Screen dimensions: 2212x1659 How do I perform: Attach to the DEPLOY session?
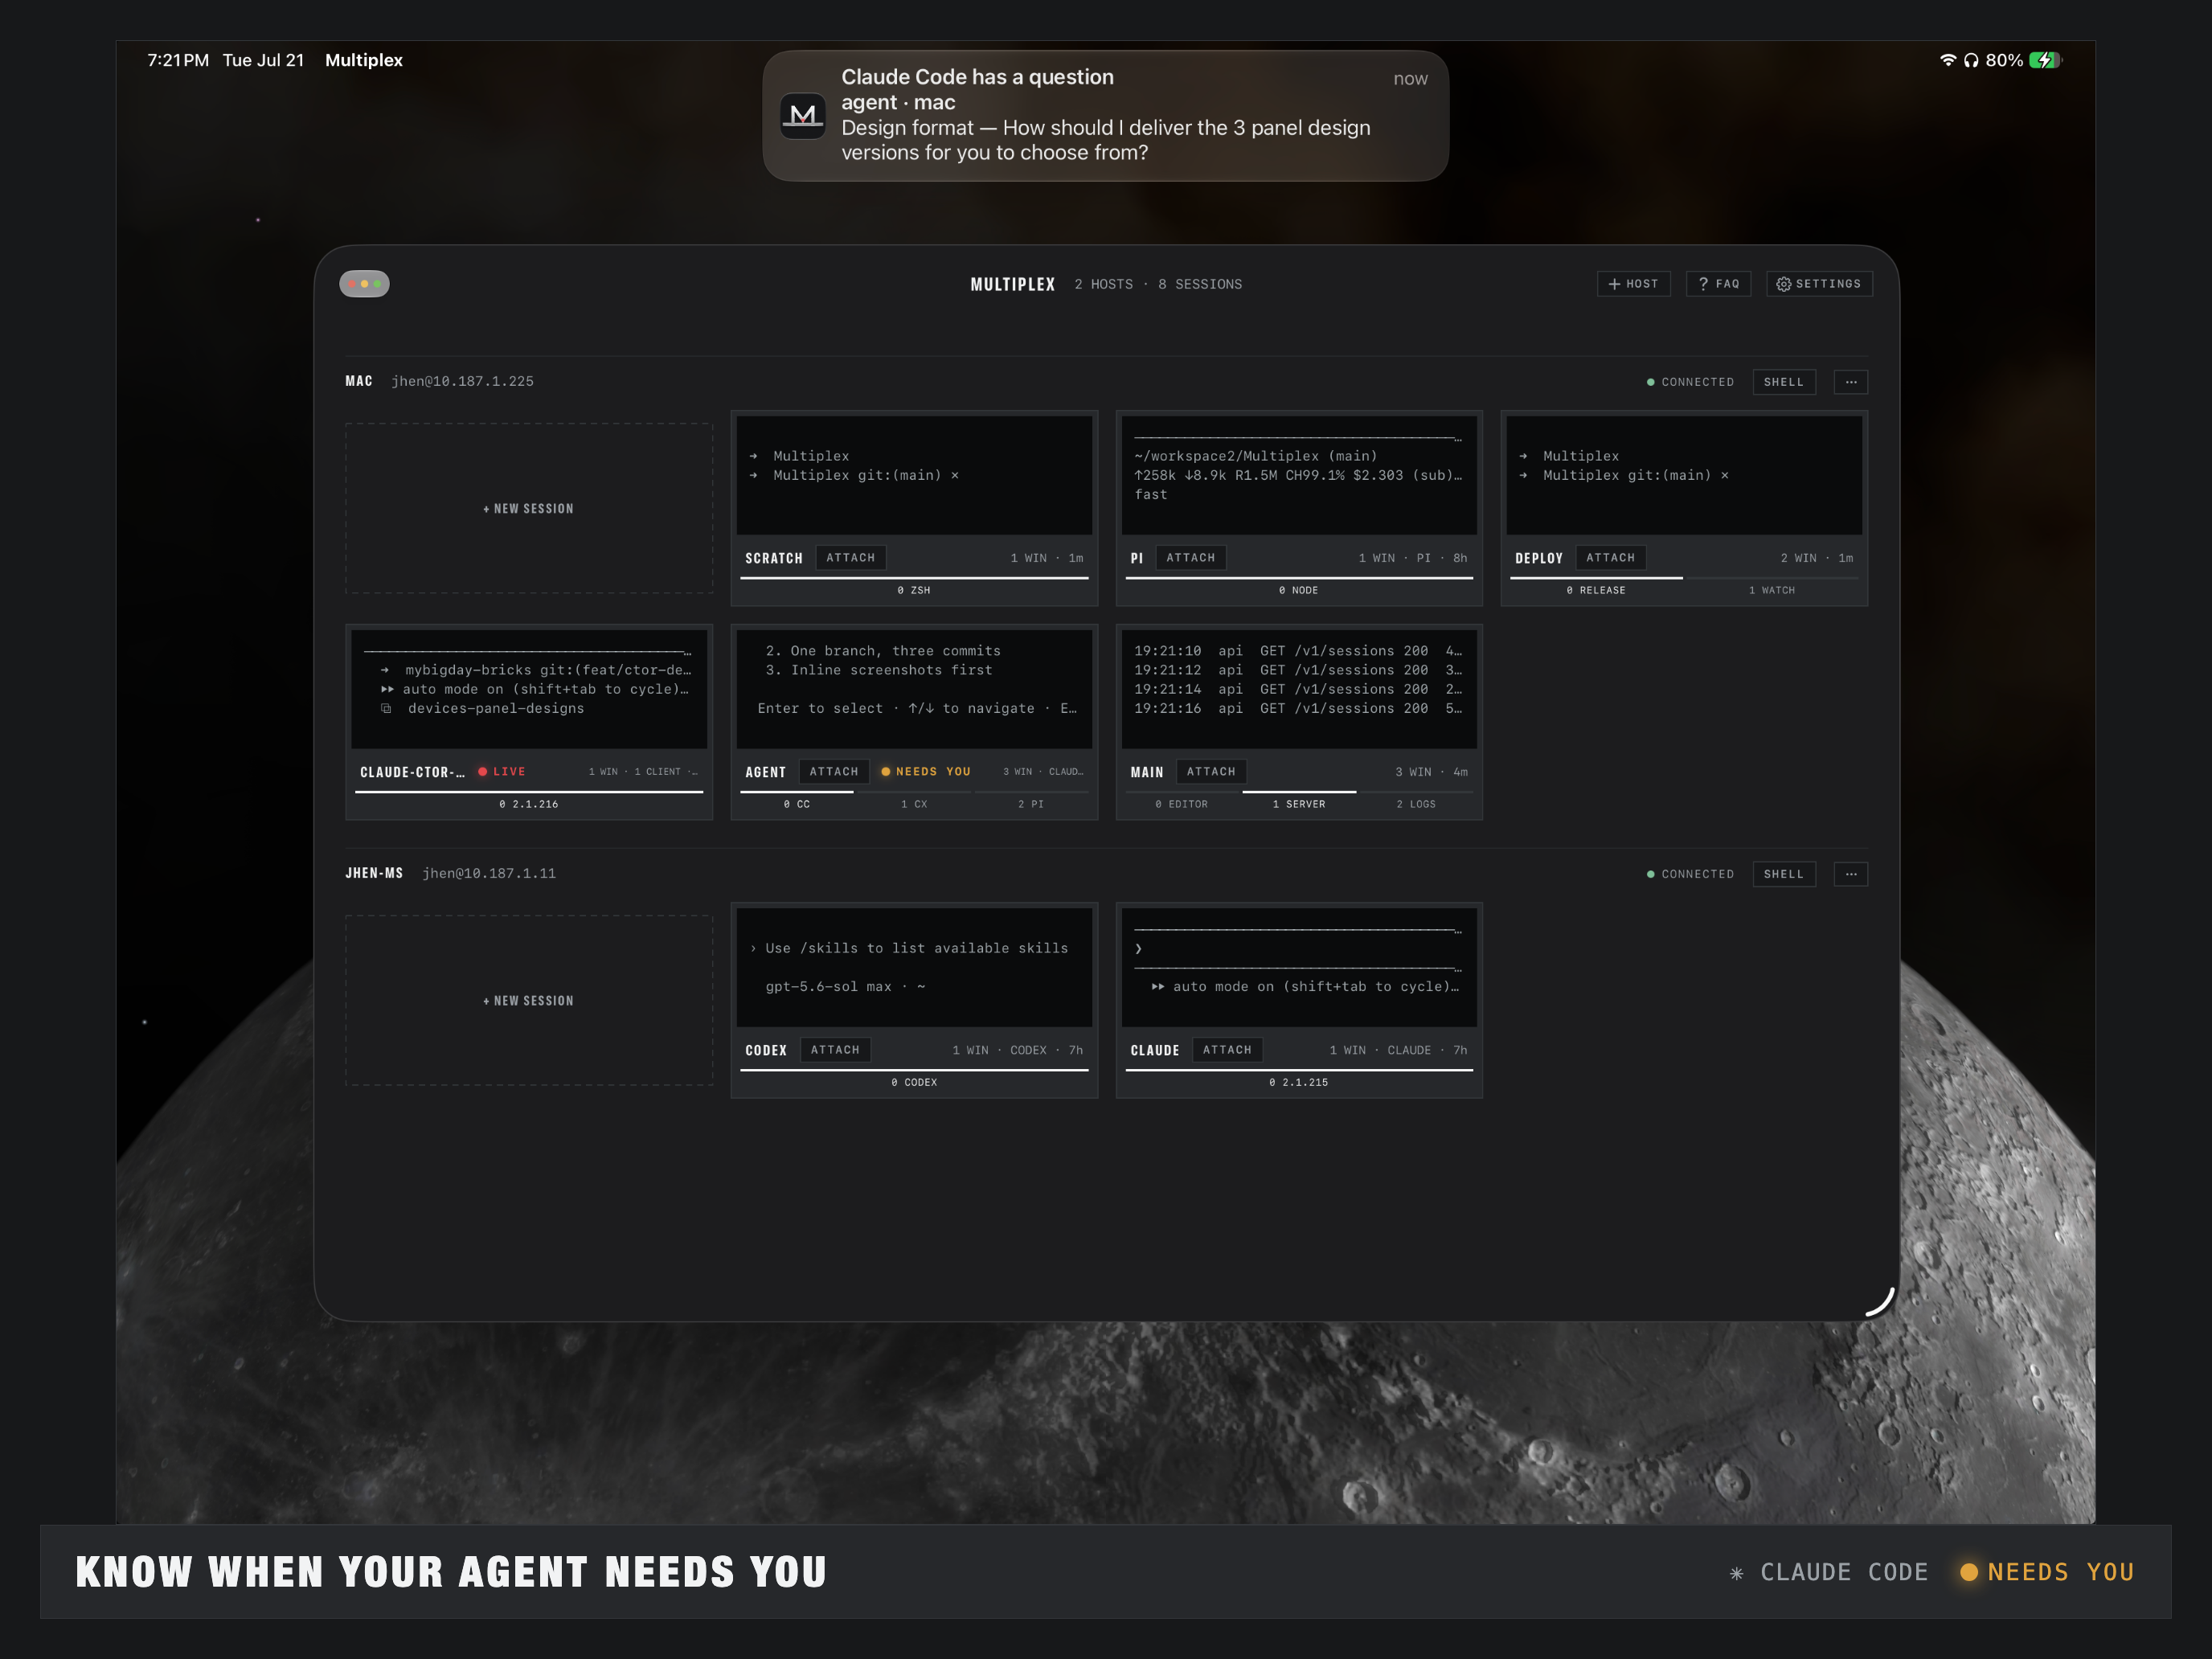point(1610,558)
